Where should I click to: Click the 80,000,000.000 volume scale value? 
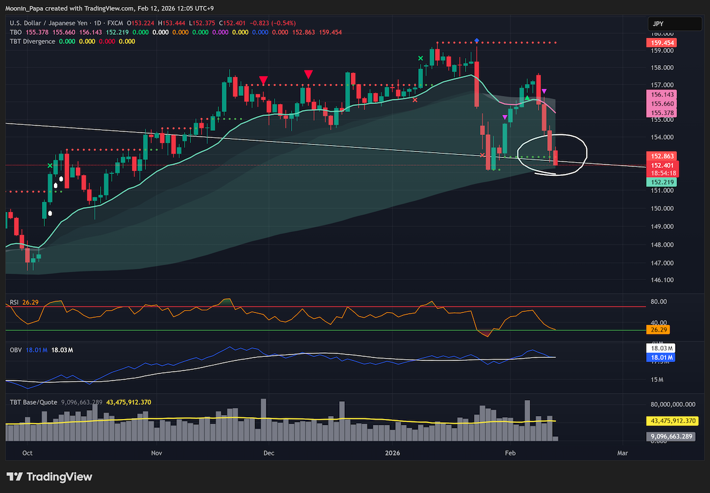tap(674, 405)
